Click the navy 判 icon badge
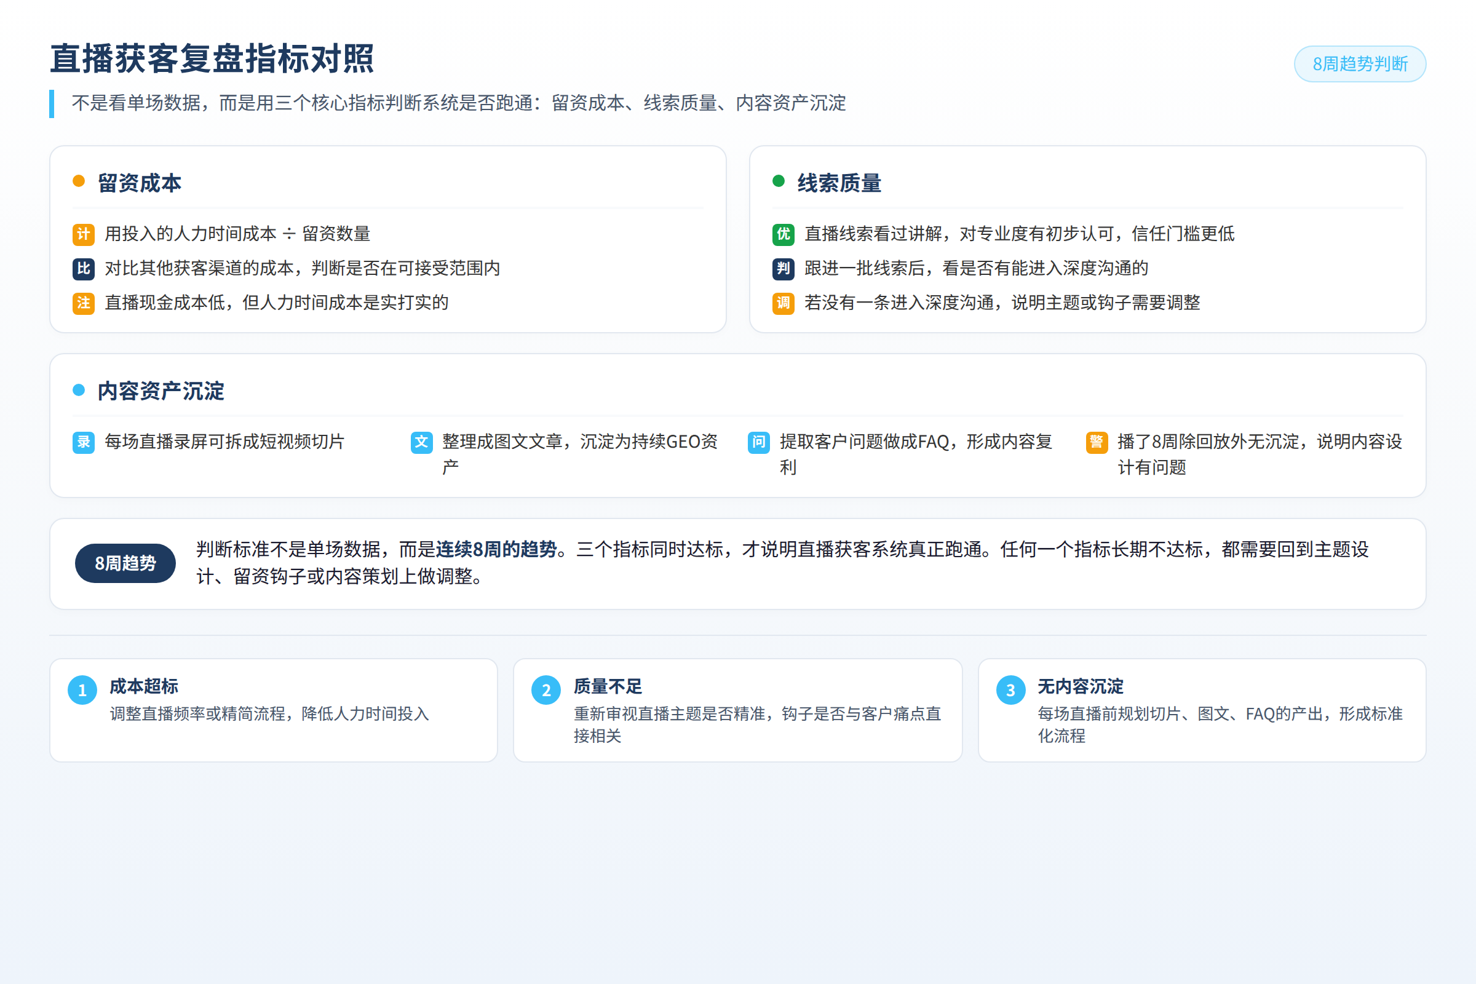The height and width of the screenshot is (984, 1476). tap(783, 269)
